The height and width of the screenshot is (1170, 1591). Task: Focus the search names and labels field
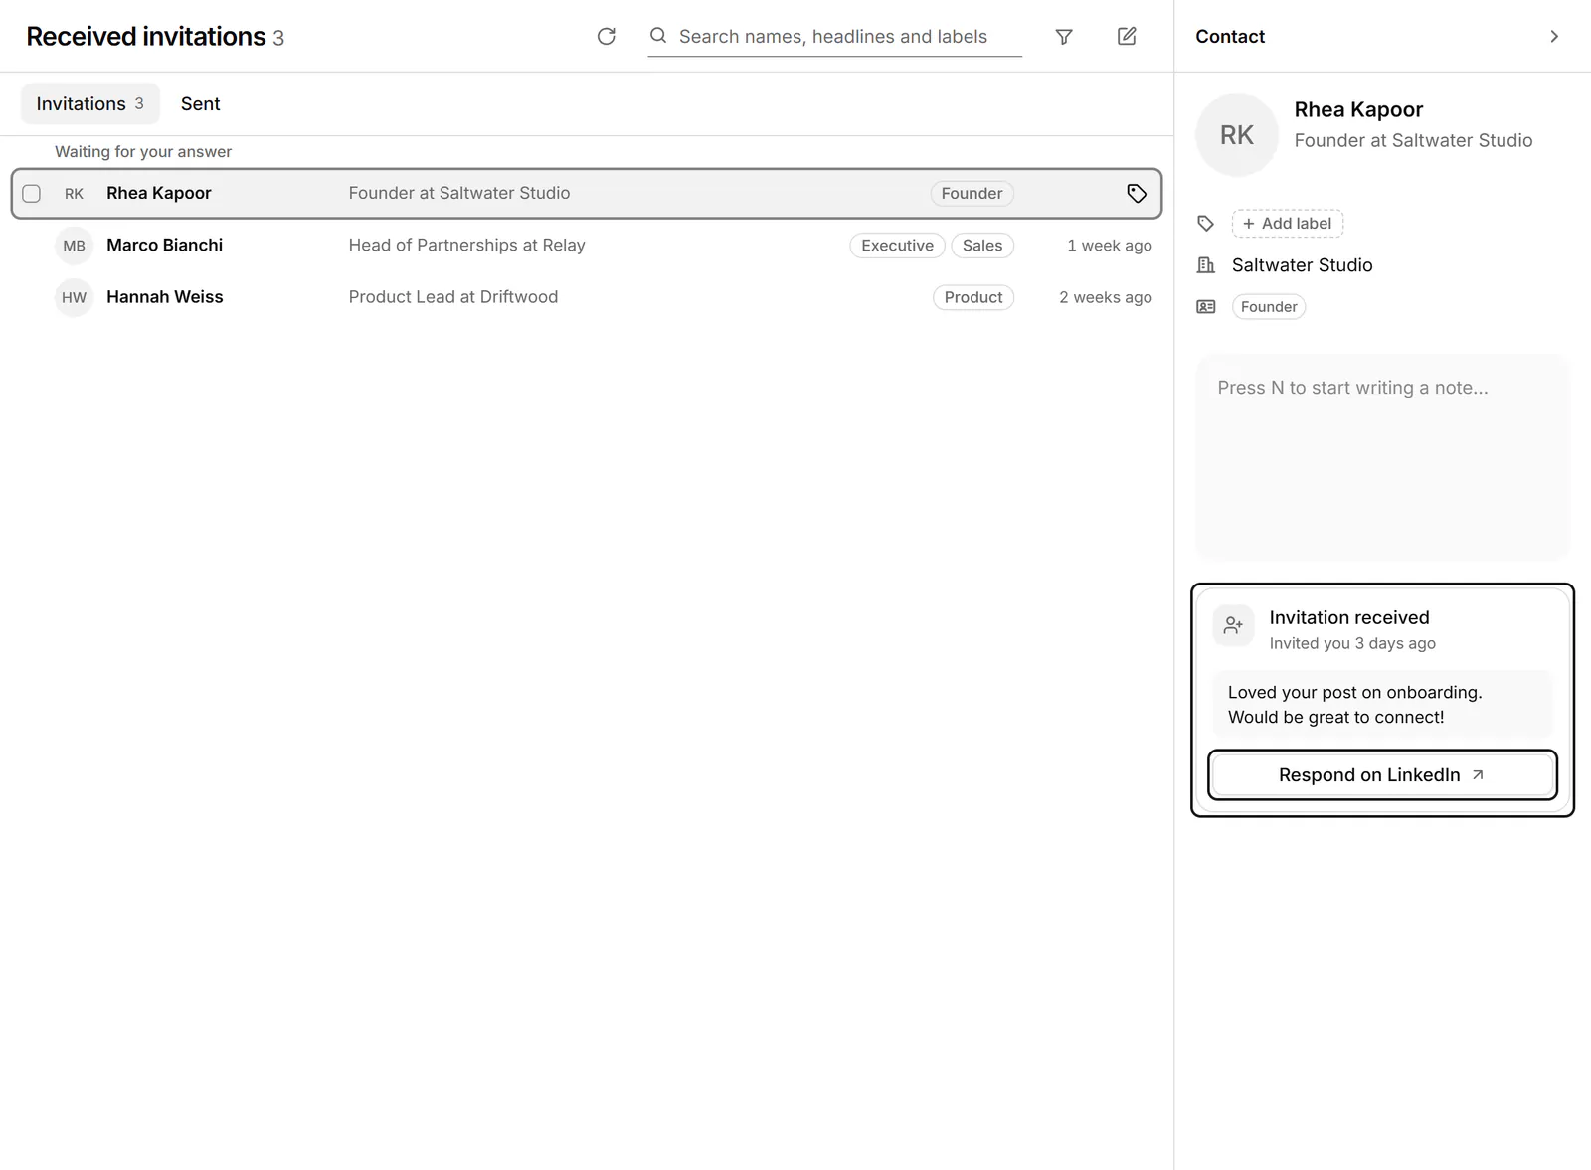pyautogui.click(x=834, y=37)
